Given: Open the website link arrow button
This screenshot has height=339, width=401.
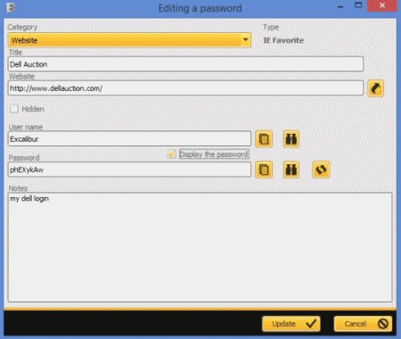Looking at the screenshot, I should click(375, 88).
